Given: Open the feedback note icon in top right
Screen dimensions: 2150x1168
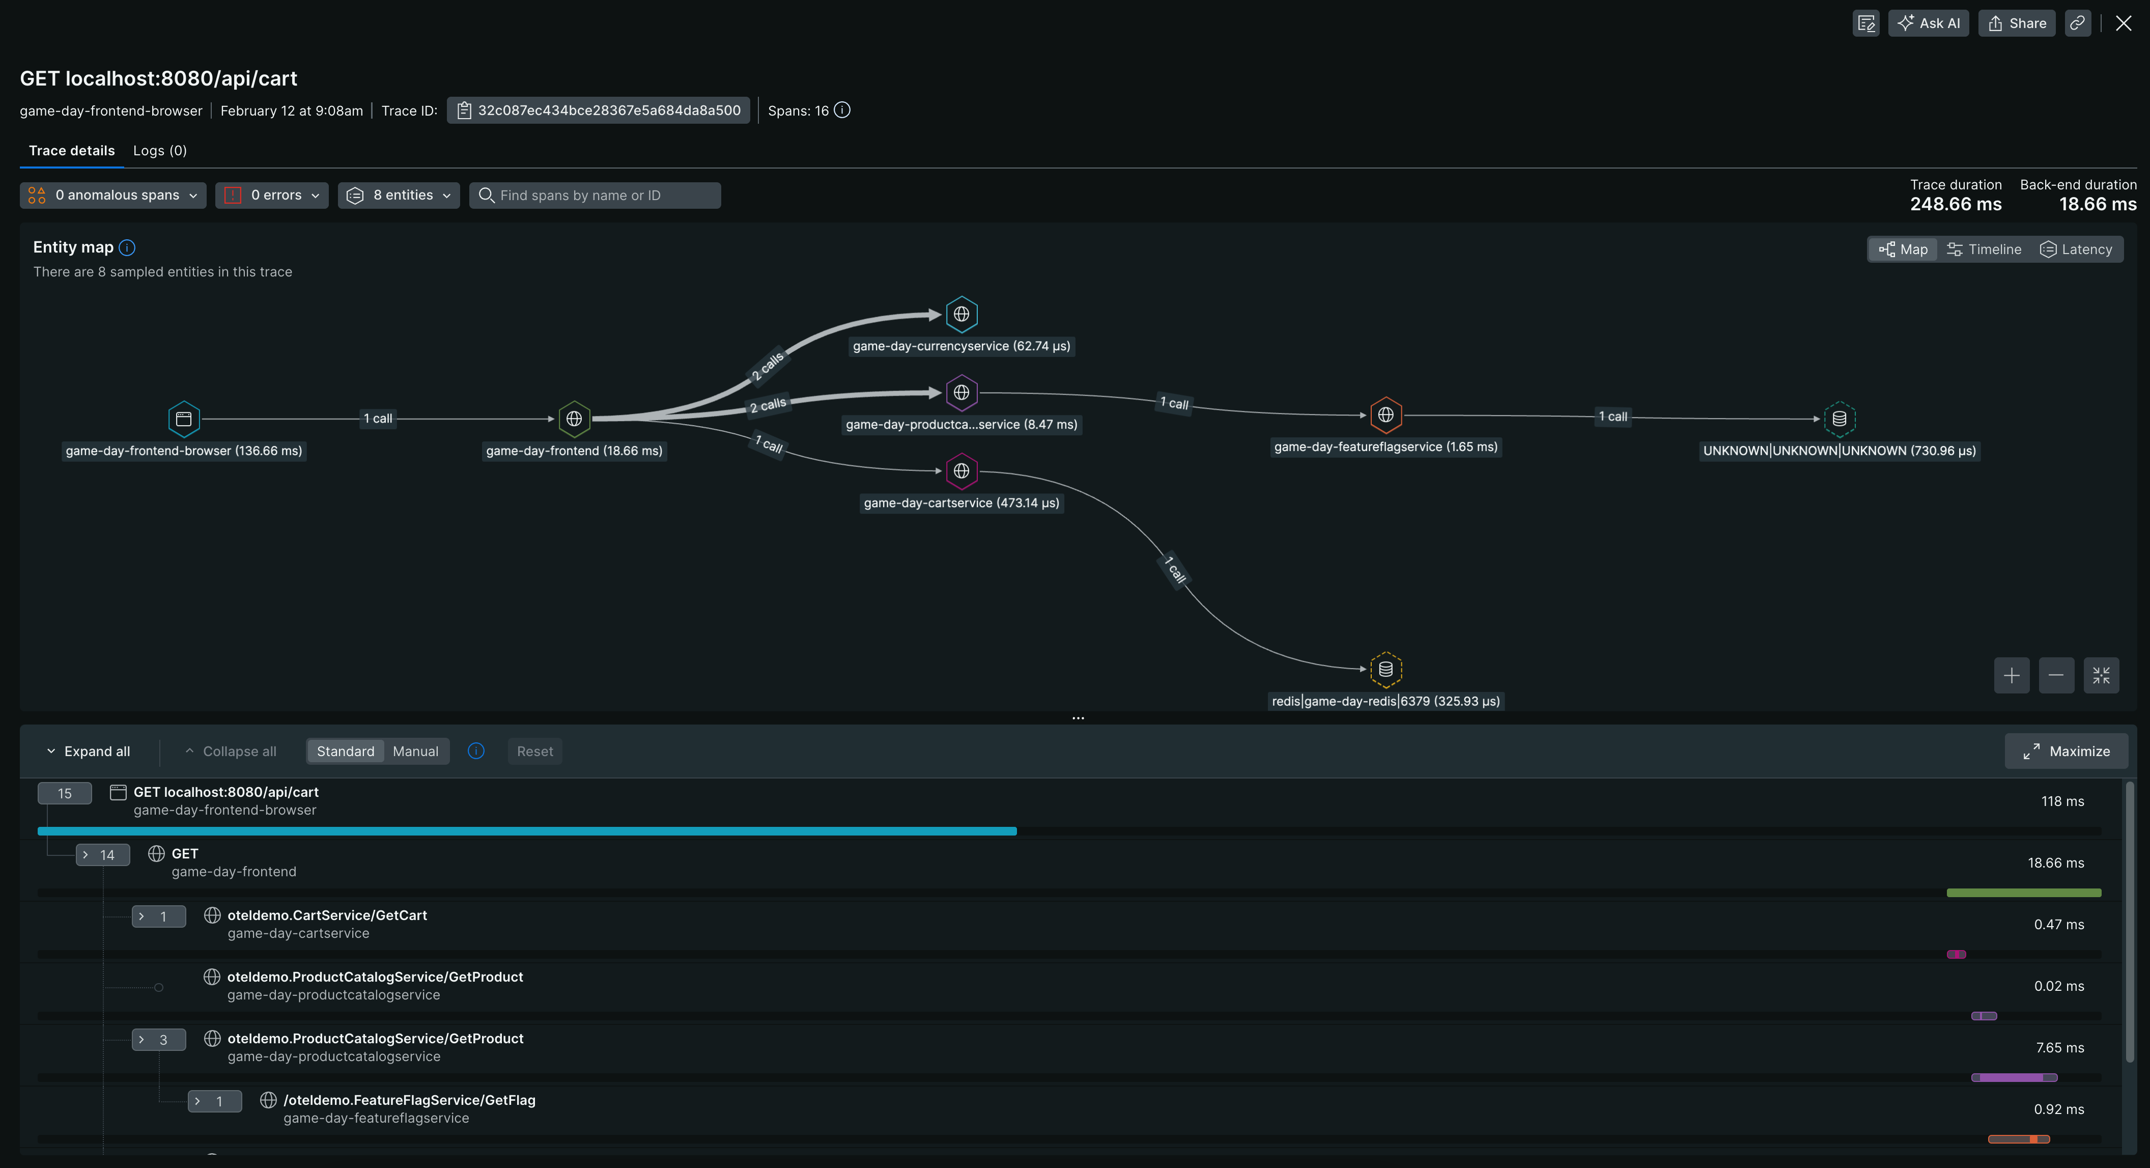Looking at the screenshot, I should click(1866, 22).
